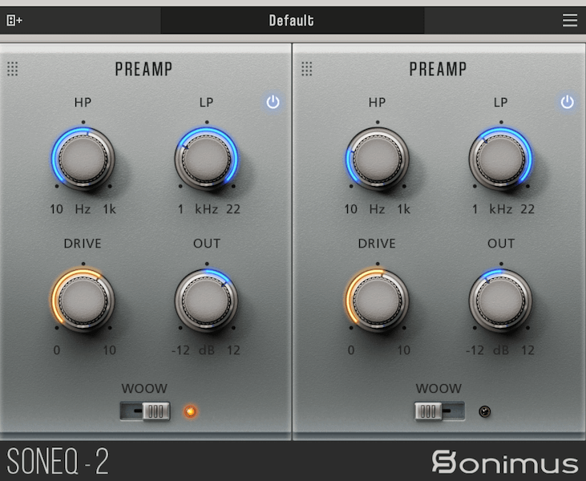Click the right Preamp DRIVE knob

pyautogui.click(x=378, y=299)
